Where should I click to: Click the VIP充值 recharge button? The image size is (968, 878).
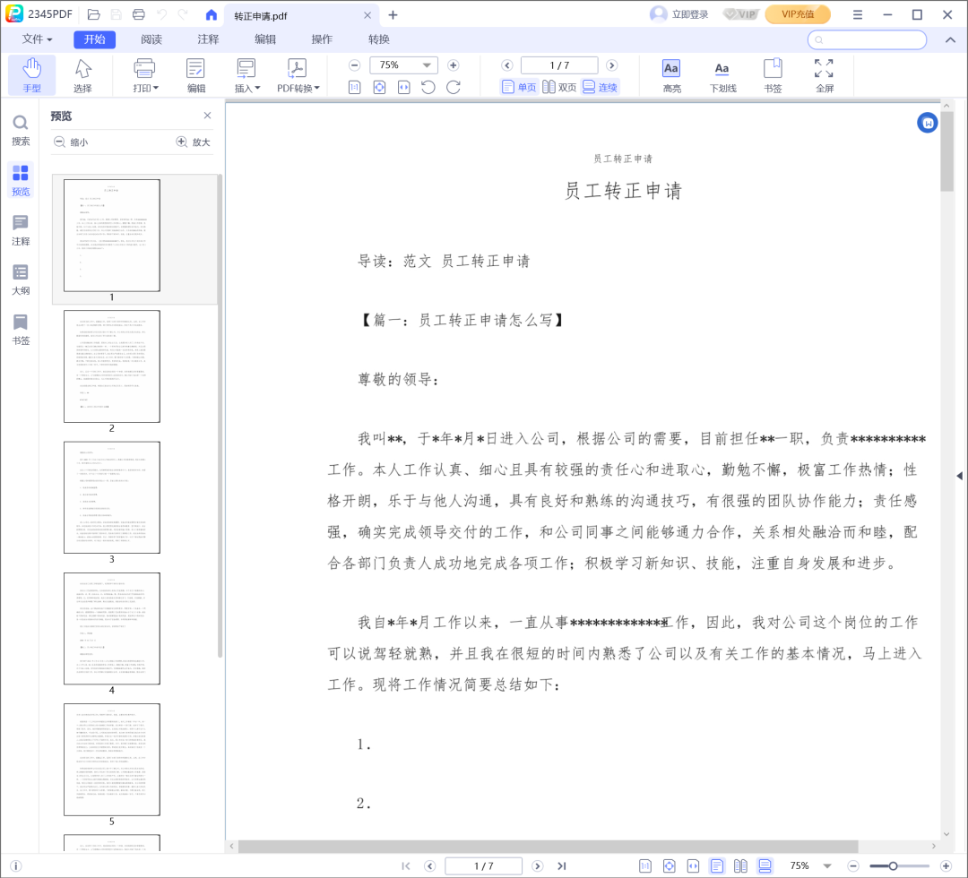click(798, 14)
